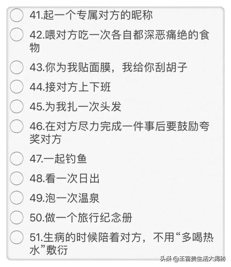The image size is (231, 267).
Task: Select the text 43.你为我贴面膜，我给你刮胡子
Action: click(x=109, y=67)
